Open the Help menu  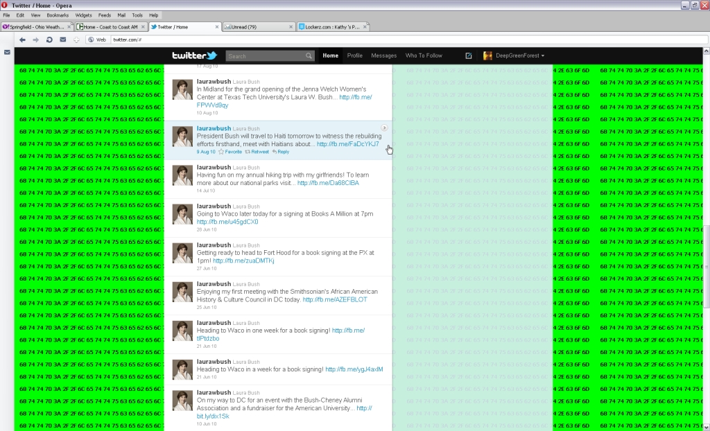[153, 15]
